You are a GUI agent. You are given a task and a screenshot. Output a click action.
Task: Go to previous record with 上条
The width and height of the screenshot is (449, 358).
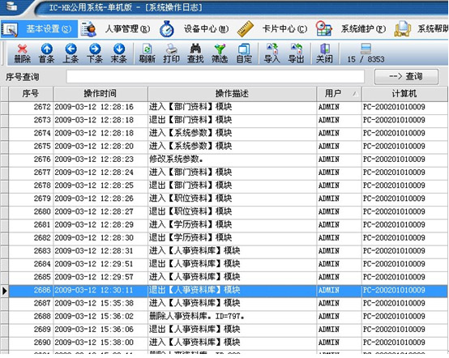pyautogui.click(x=71, y=53)
